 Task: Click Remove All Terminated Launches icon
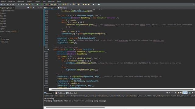coord(172,93)
